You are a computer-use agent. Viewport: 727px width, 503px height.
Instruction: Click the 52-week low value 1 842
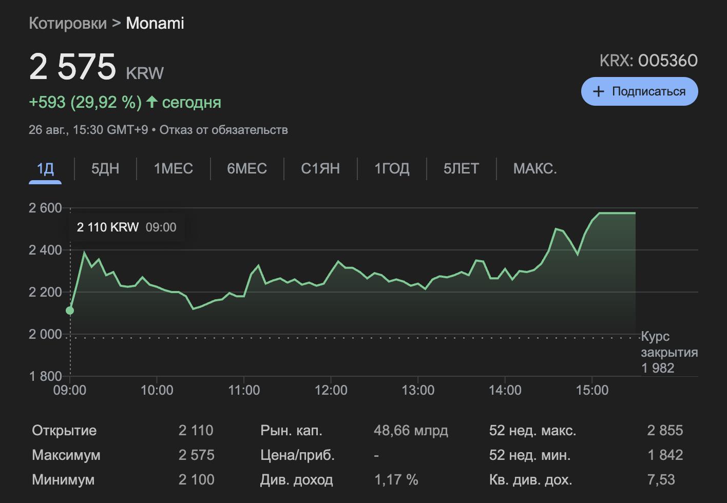pos(665,455)
